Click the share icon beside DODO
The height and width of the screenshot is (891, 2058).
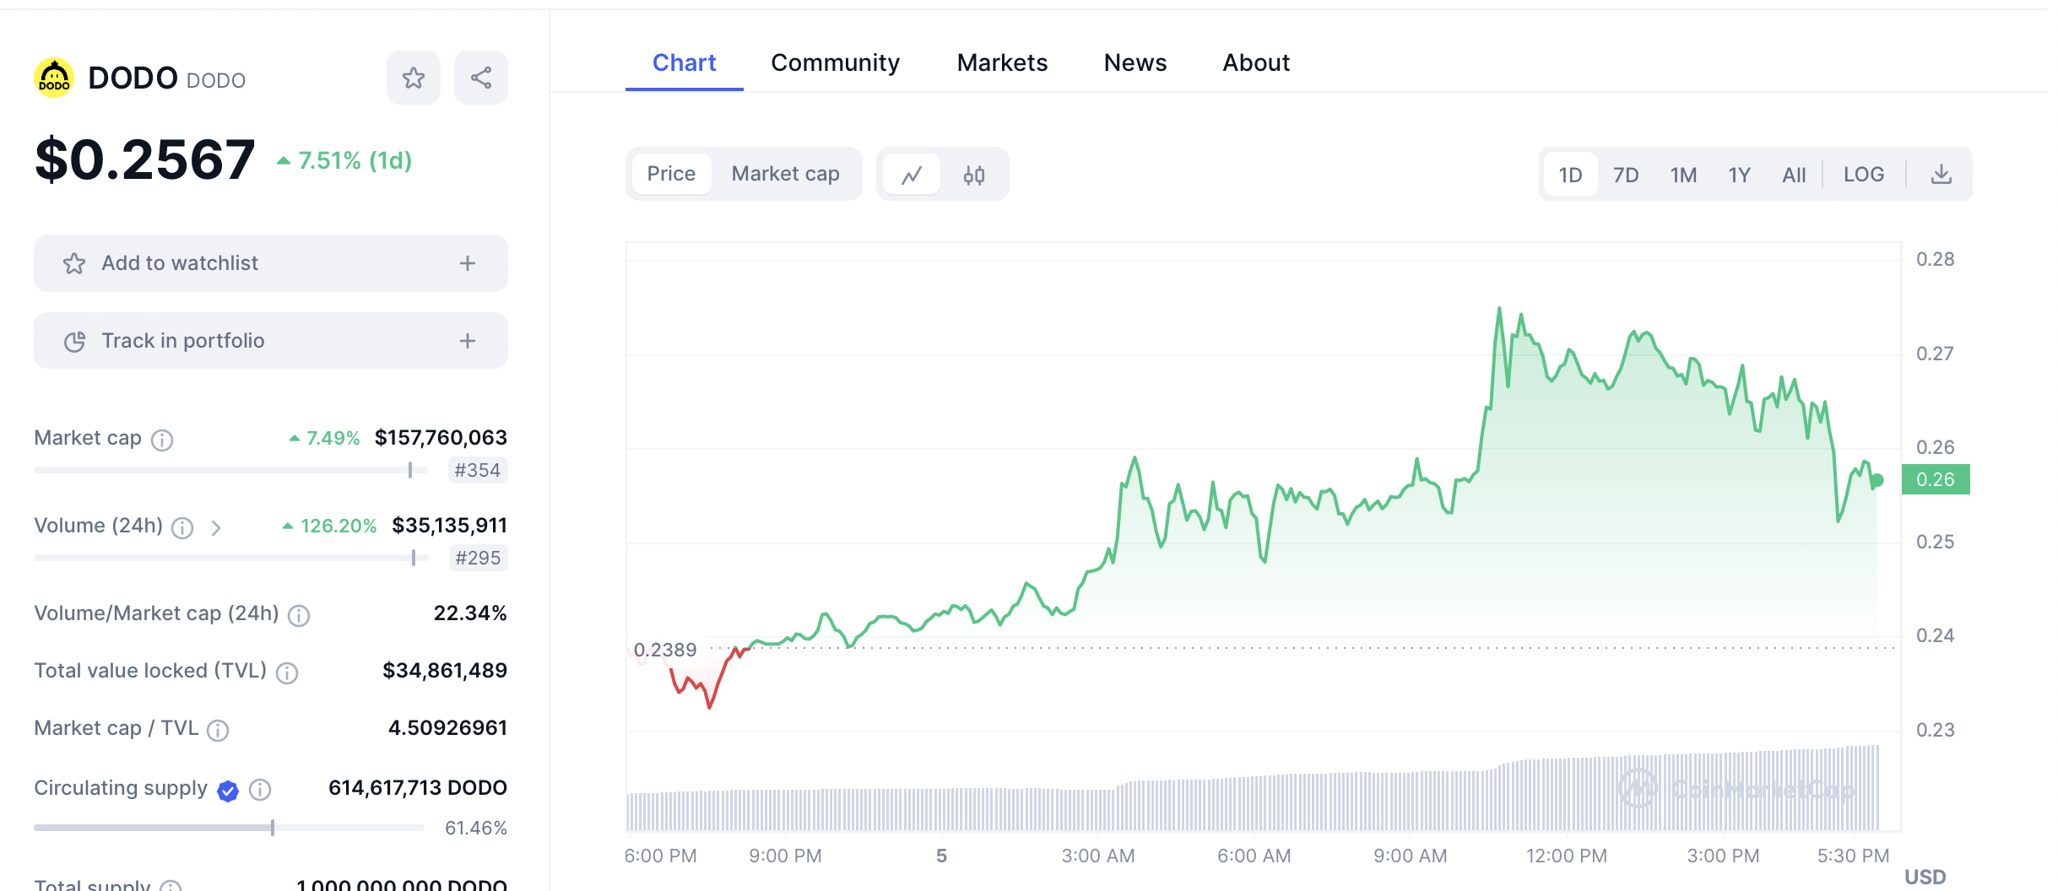click(481, 78)
